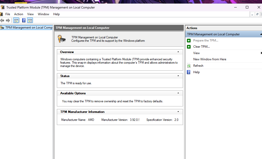The height and width of the screenshot is (159, 262).
Task: Click the Refresh icon in Actions
Action: (x=189, y=66)
